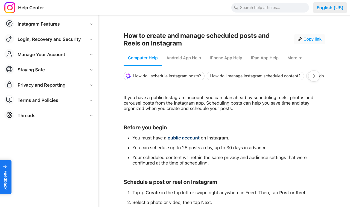Open the public account link

[x=183, y=138]
